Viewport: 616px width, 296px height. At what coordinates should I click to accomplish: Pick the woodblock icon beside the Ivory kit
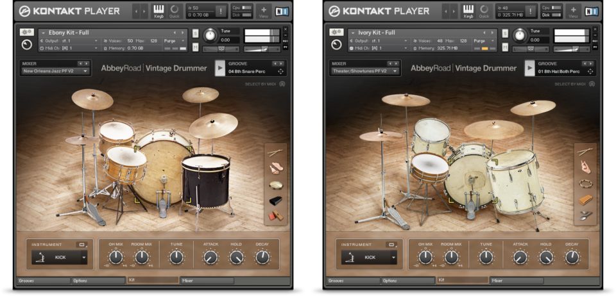point(585,200)
